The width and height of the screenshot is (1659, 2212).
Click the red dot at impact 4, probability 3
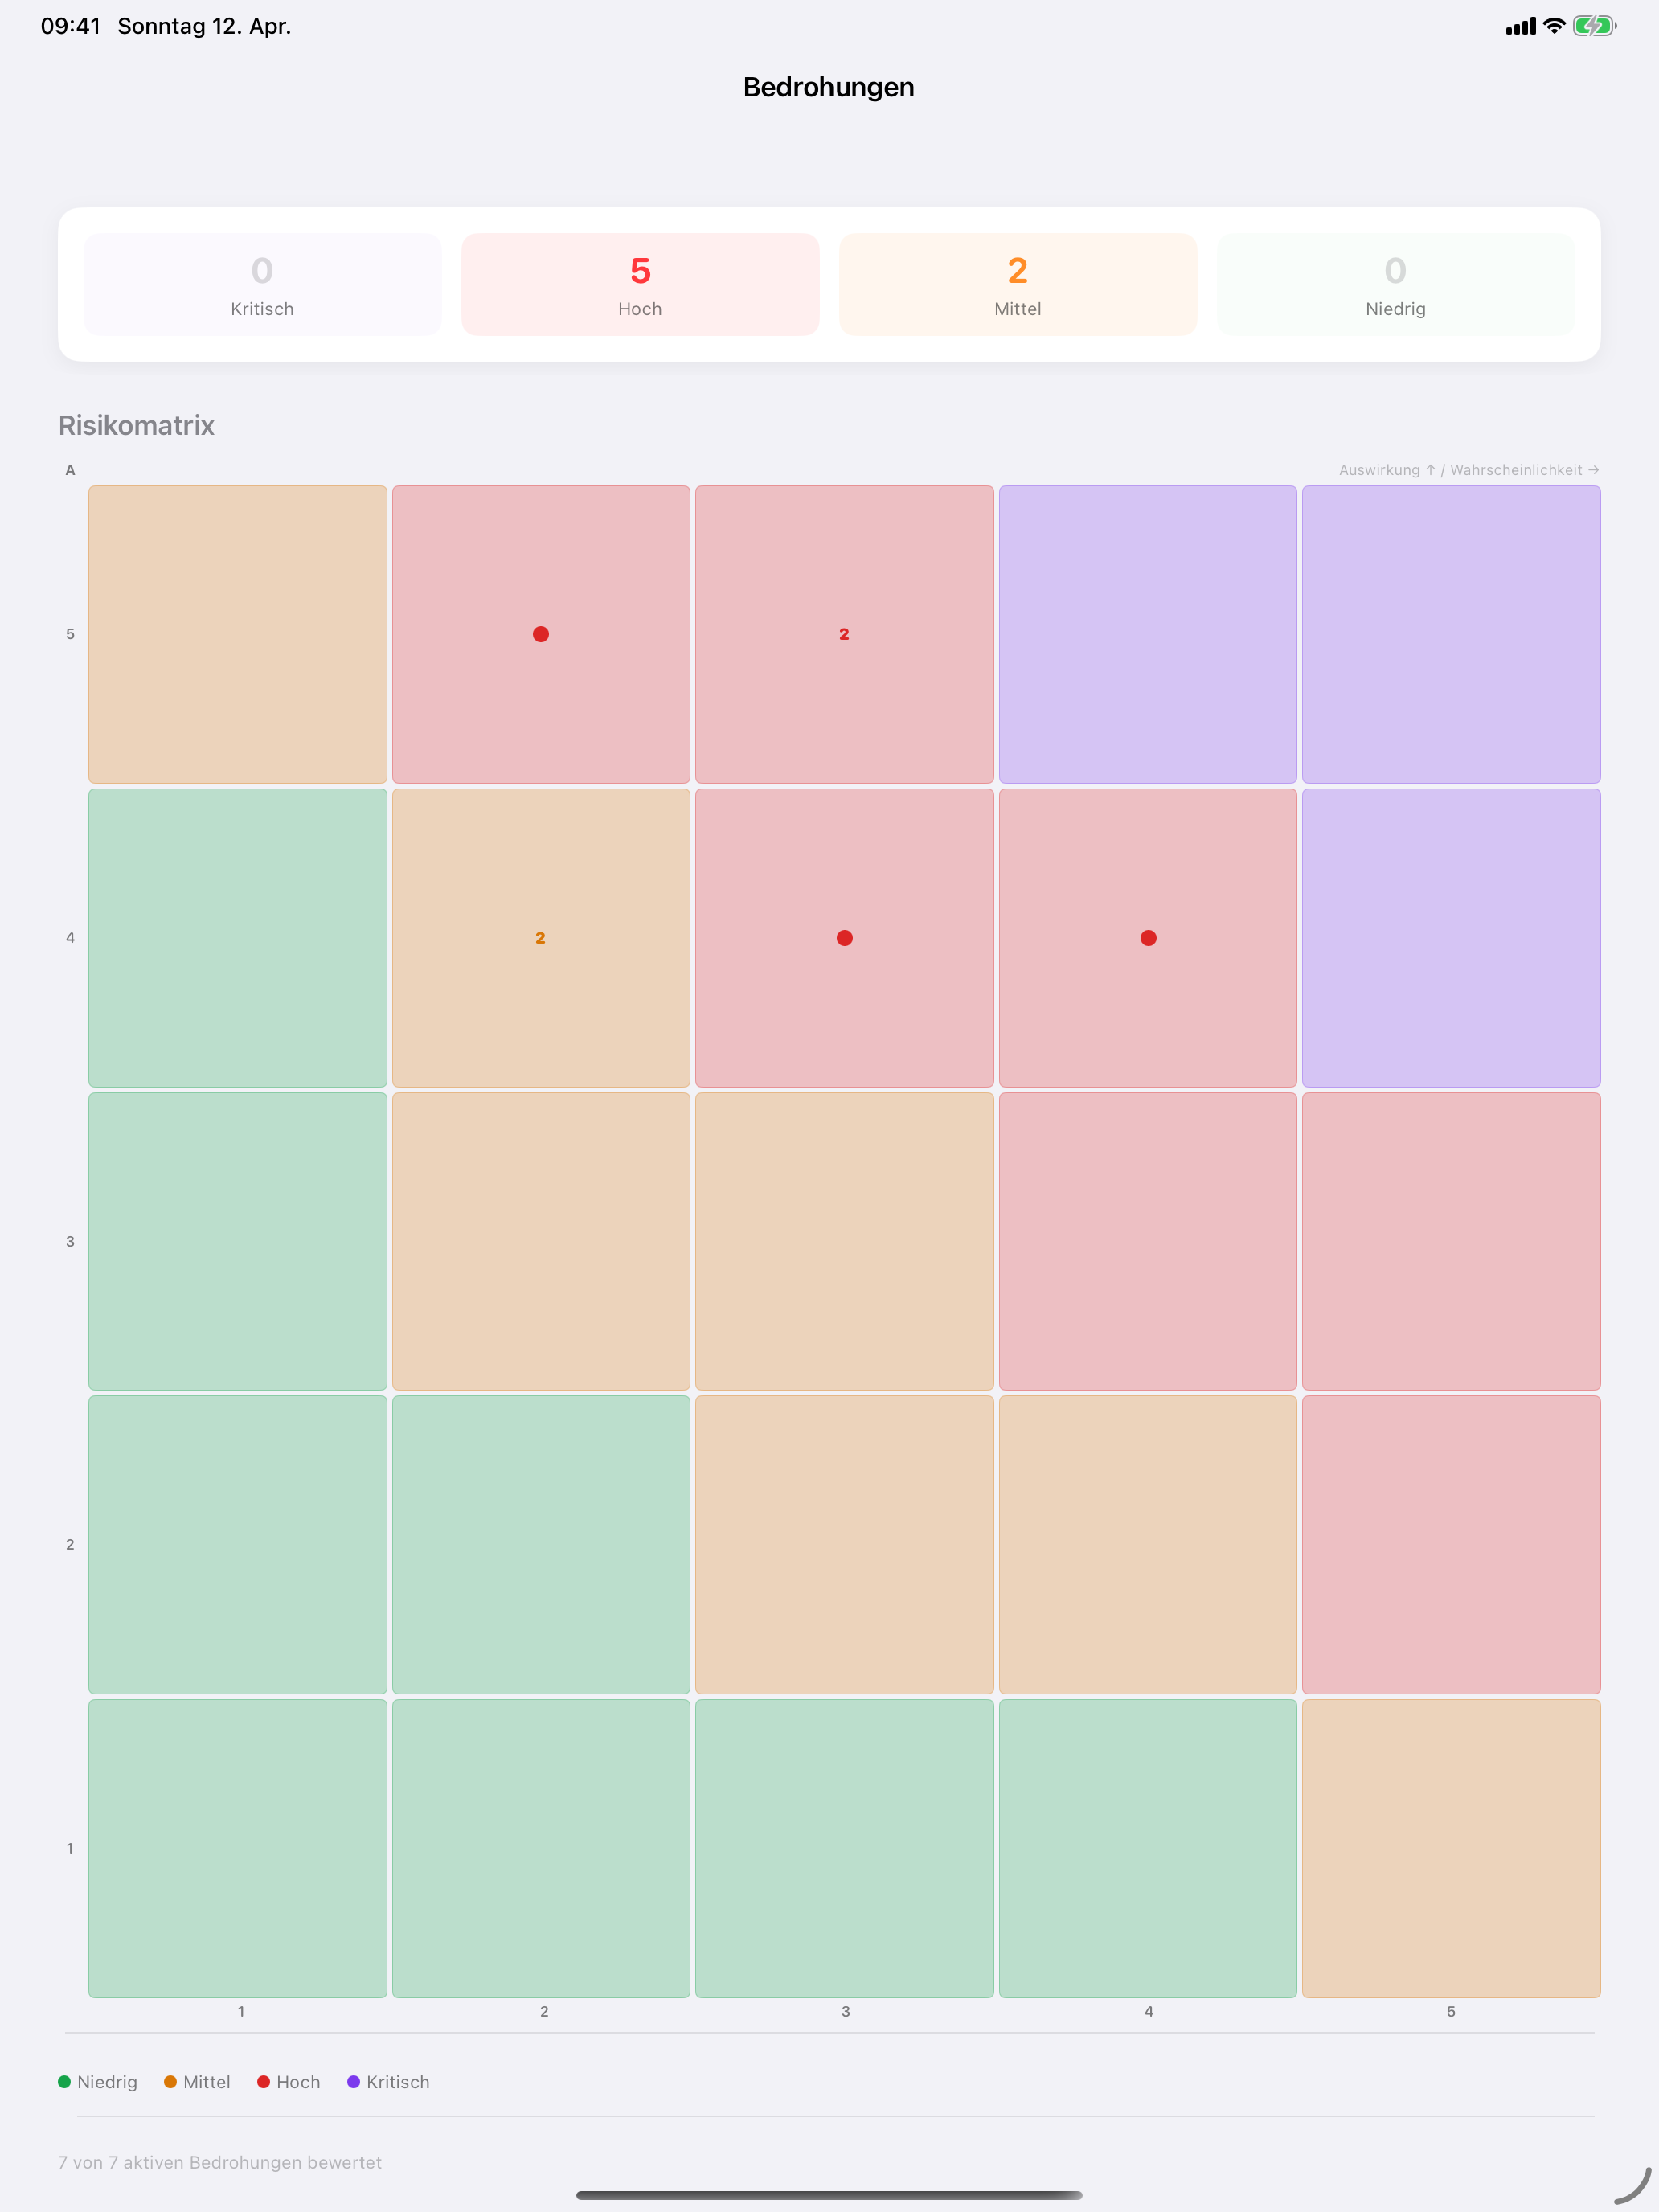(845, 938)
